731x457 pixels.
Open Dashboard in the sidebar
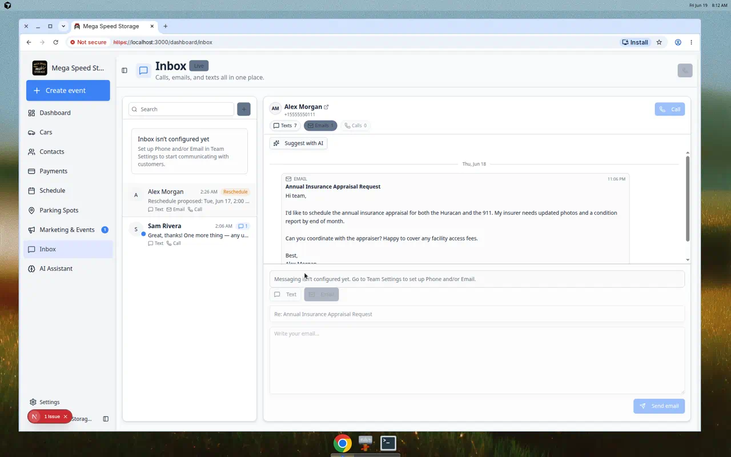pyautogui.click(x=68, y=113)
